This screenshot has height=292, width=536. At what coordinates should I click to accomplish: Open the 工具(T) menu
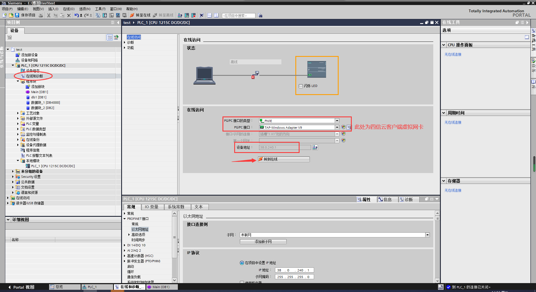tap(100, 9)
